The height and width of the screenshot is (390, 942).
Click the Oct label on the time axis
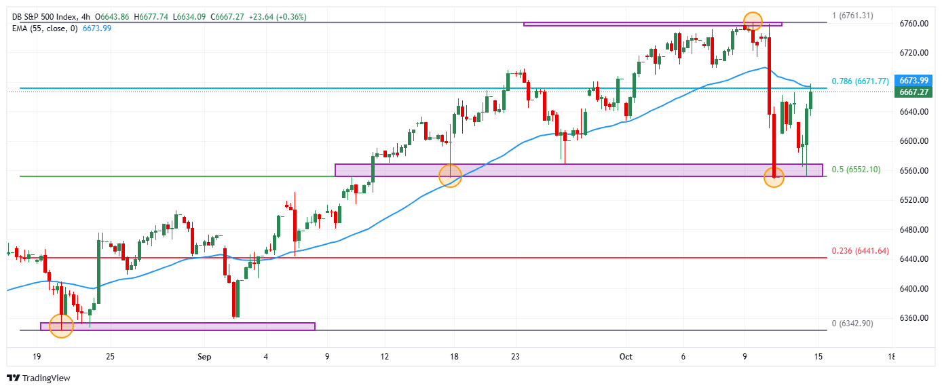[x=626, y=356]
